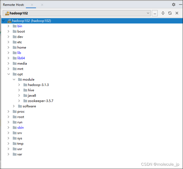Collapse the module folder
The height and width of the screenshot is (169, 183).
point(14,79)
